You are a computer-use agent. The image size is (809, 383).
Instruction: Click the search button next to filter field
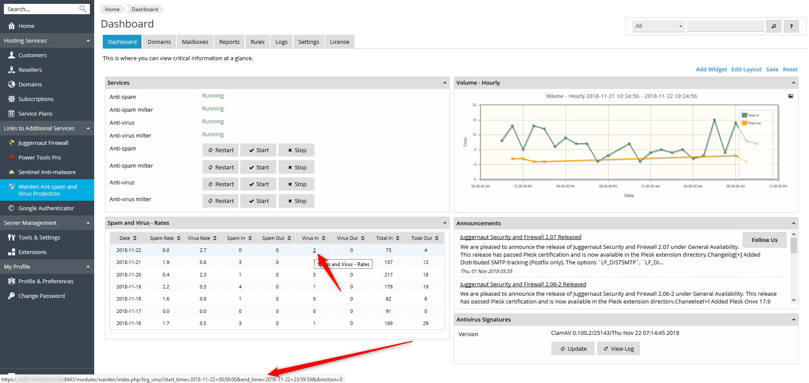773,26
